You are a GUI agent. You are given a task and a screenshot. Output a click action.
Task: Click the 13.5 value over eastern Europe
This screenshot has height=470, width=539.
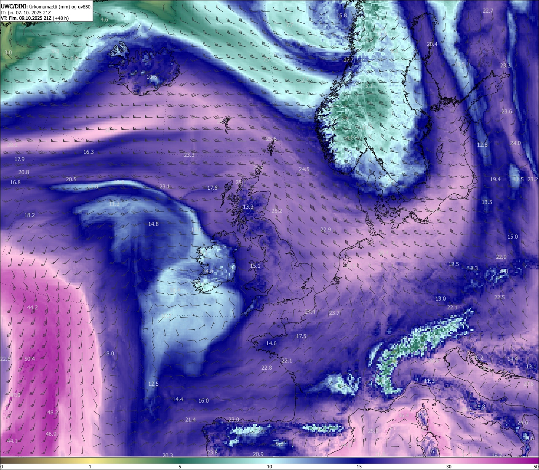tap(487, 202)
